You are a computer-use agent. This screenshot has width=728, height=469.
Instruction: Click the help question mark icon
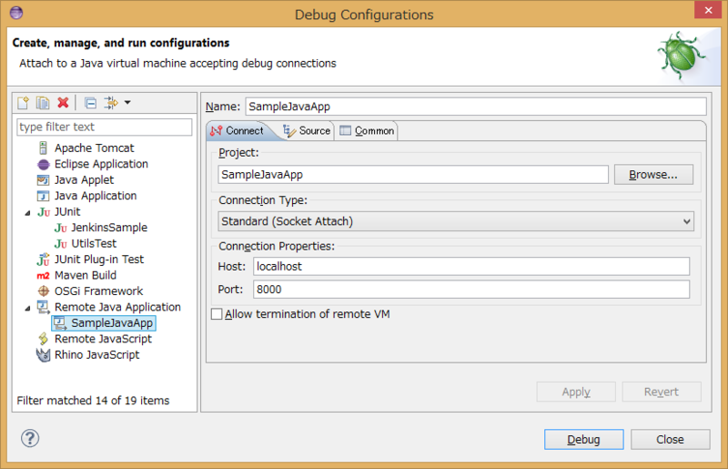pos(30,439)
